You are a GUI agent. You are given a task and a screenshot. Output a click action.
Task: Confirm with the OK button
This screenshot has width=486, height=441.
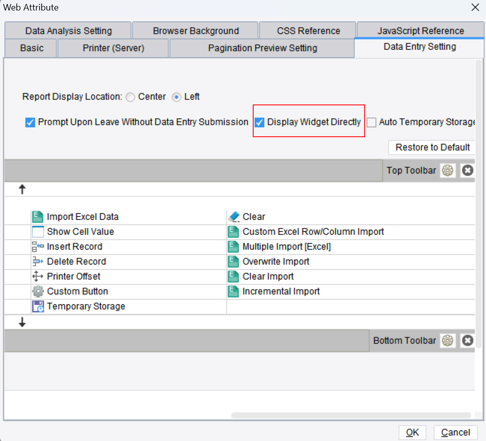pyautogui.click(x=412, y=433)
